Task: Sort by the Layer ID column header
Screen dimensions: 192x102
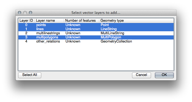Action: coord(26,21)
